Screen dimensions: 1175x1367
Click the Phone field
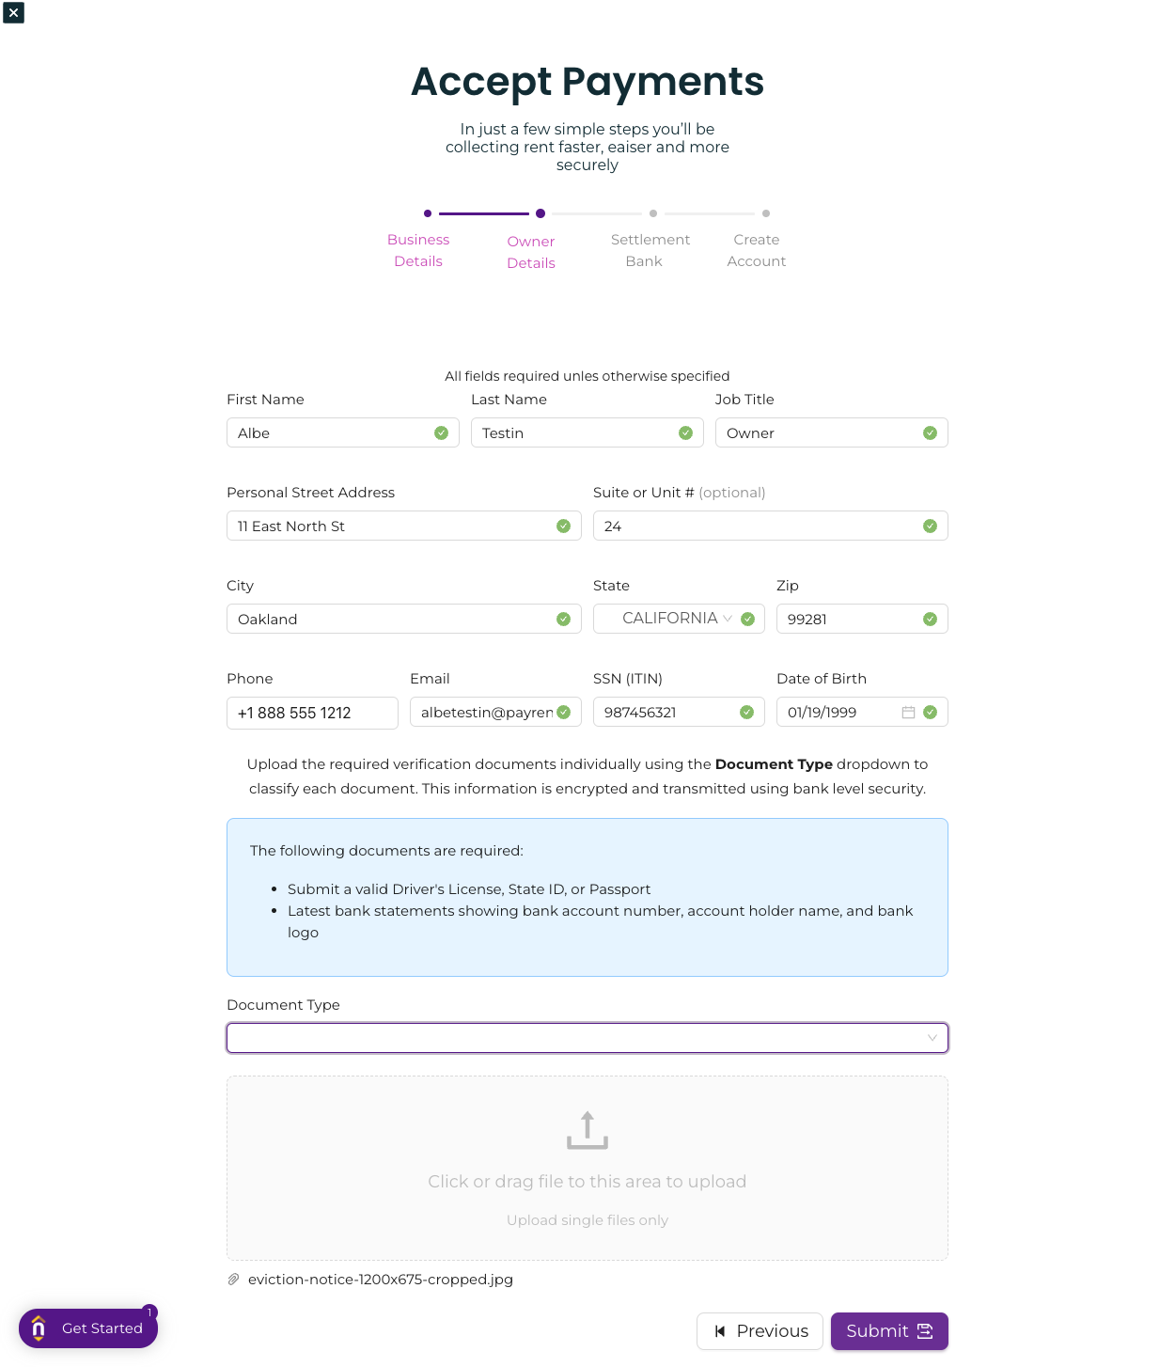pyautogui.click(x=312, y=713)
